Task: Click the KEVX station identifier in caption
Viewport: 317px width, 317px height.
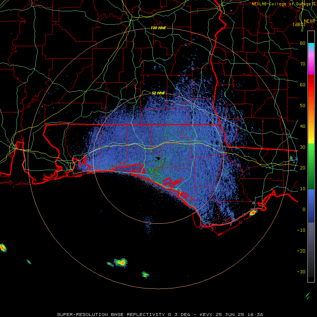Action: coord(206,315)
